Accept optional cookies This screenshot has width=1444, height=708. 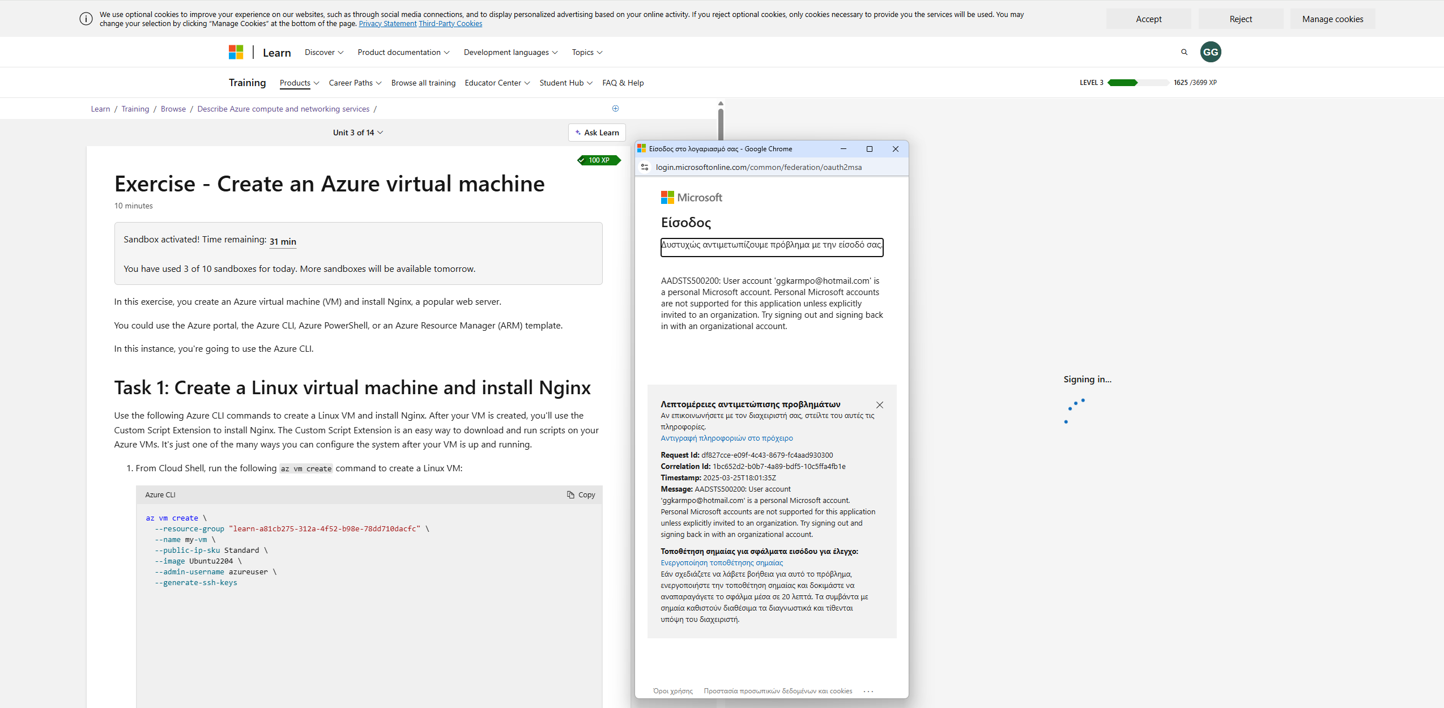coord(1148,19)
